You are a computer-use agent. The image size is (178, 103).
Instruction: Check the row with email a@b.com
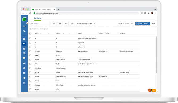pos(30,43)
